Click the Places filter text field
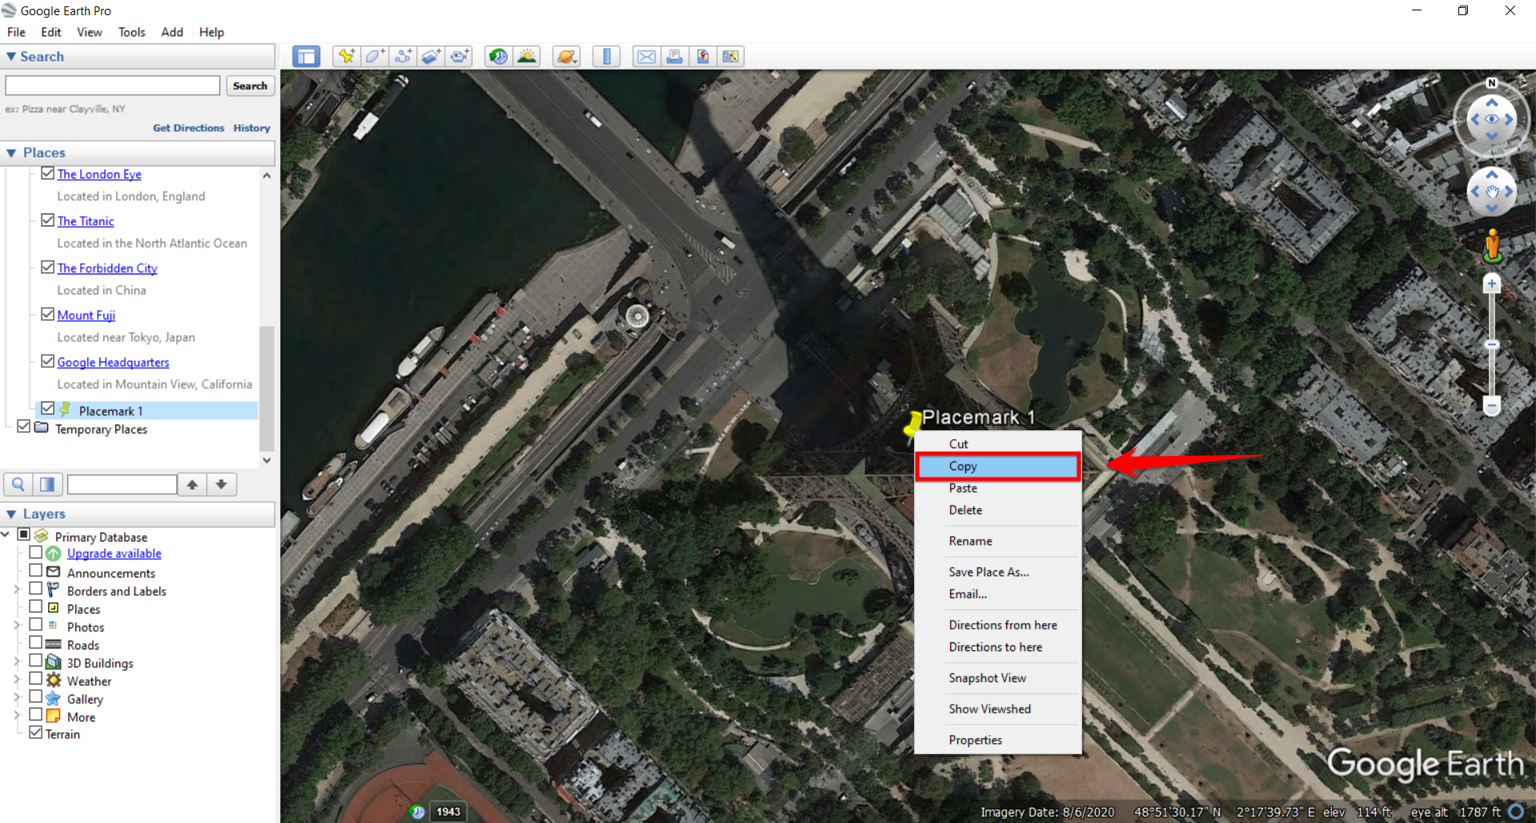Viewport: 1536px width, 823px height. 122,484
